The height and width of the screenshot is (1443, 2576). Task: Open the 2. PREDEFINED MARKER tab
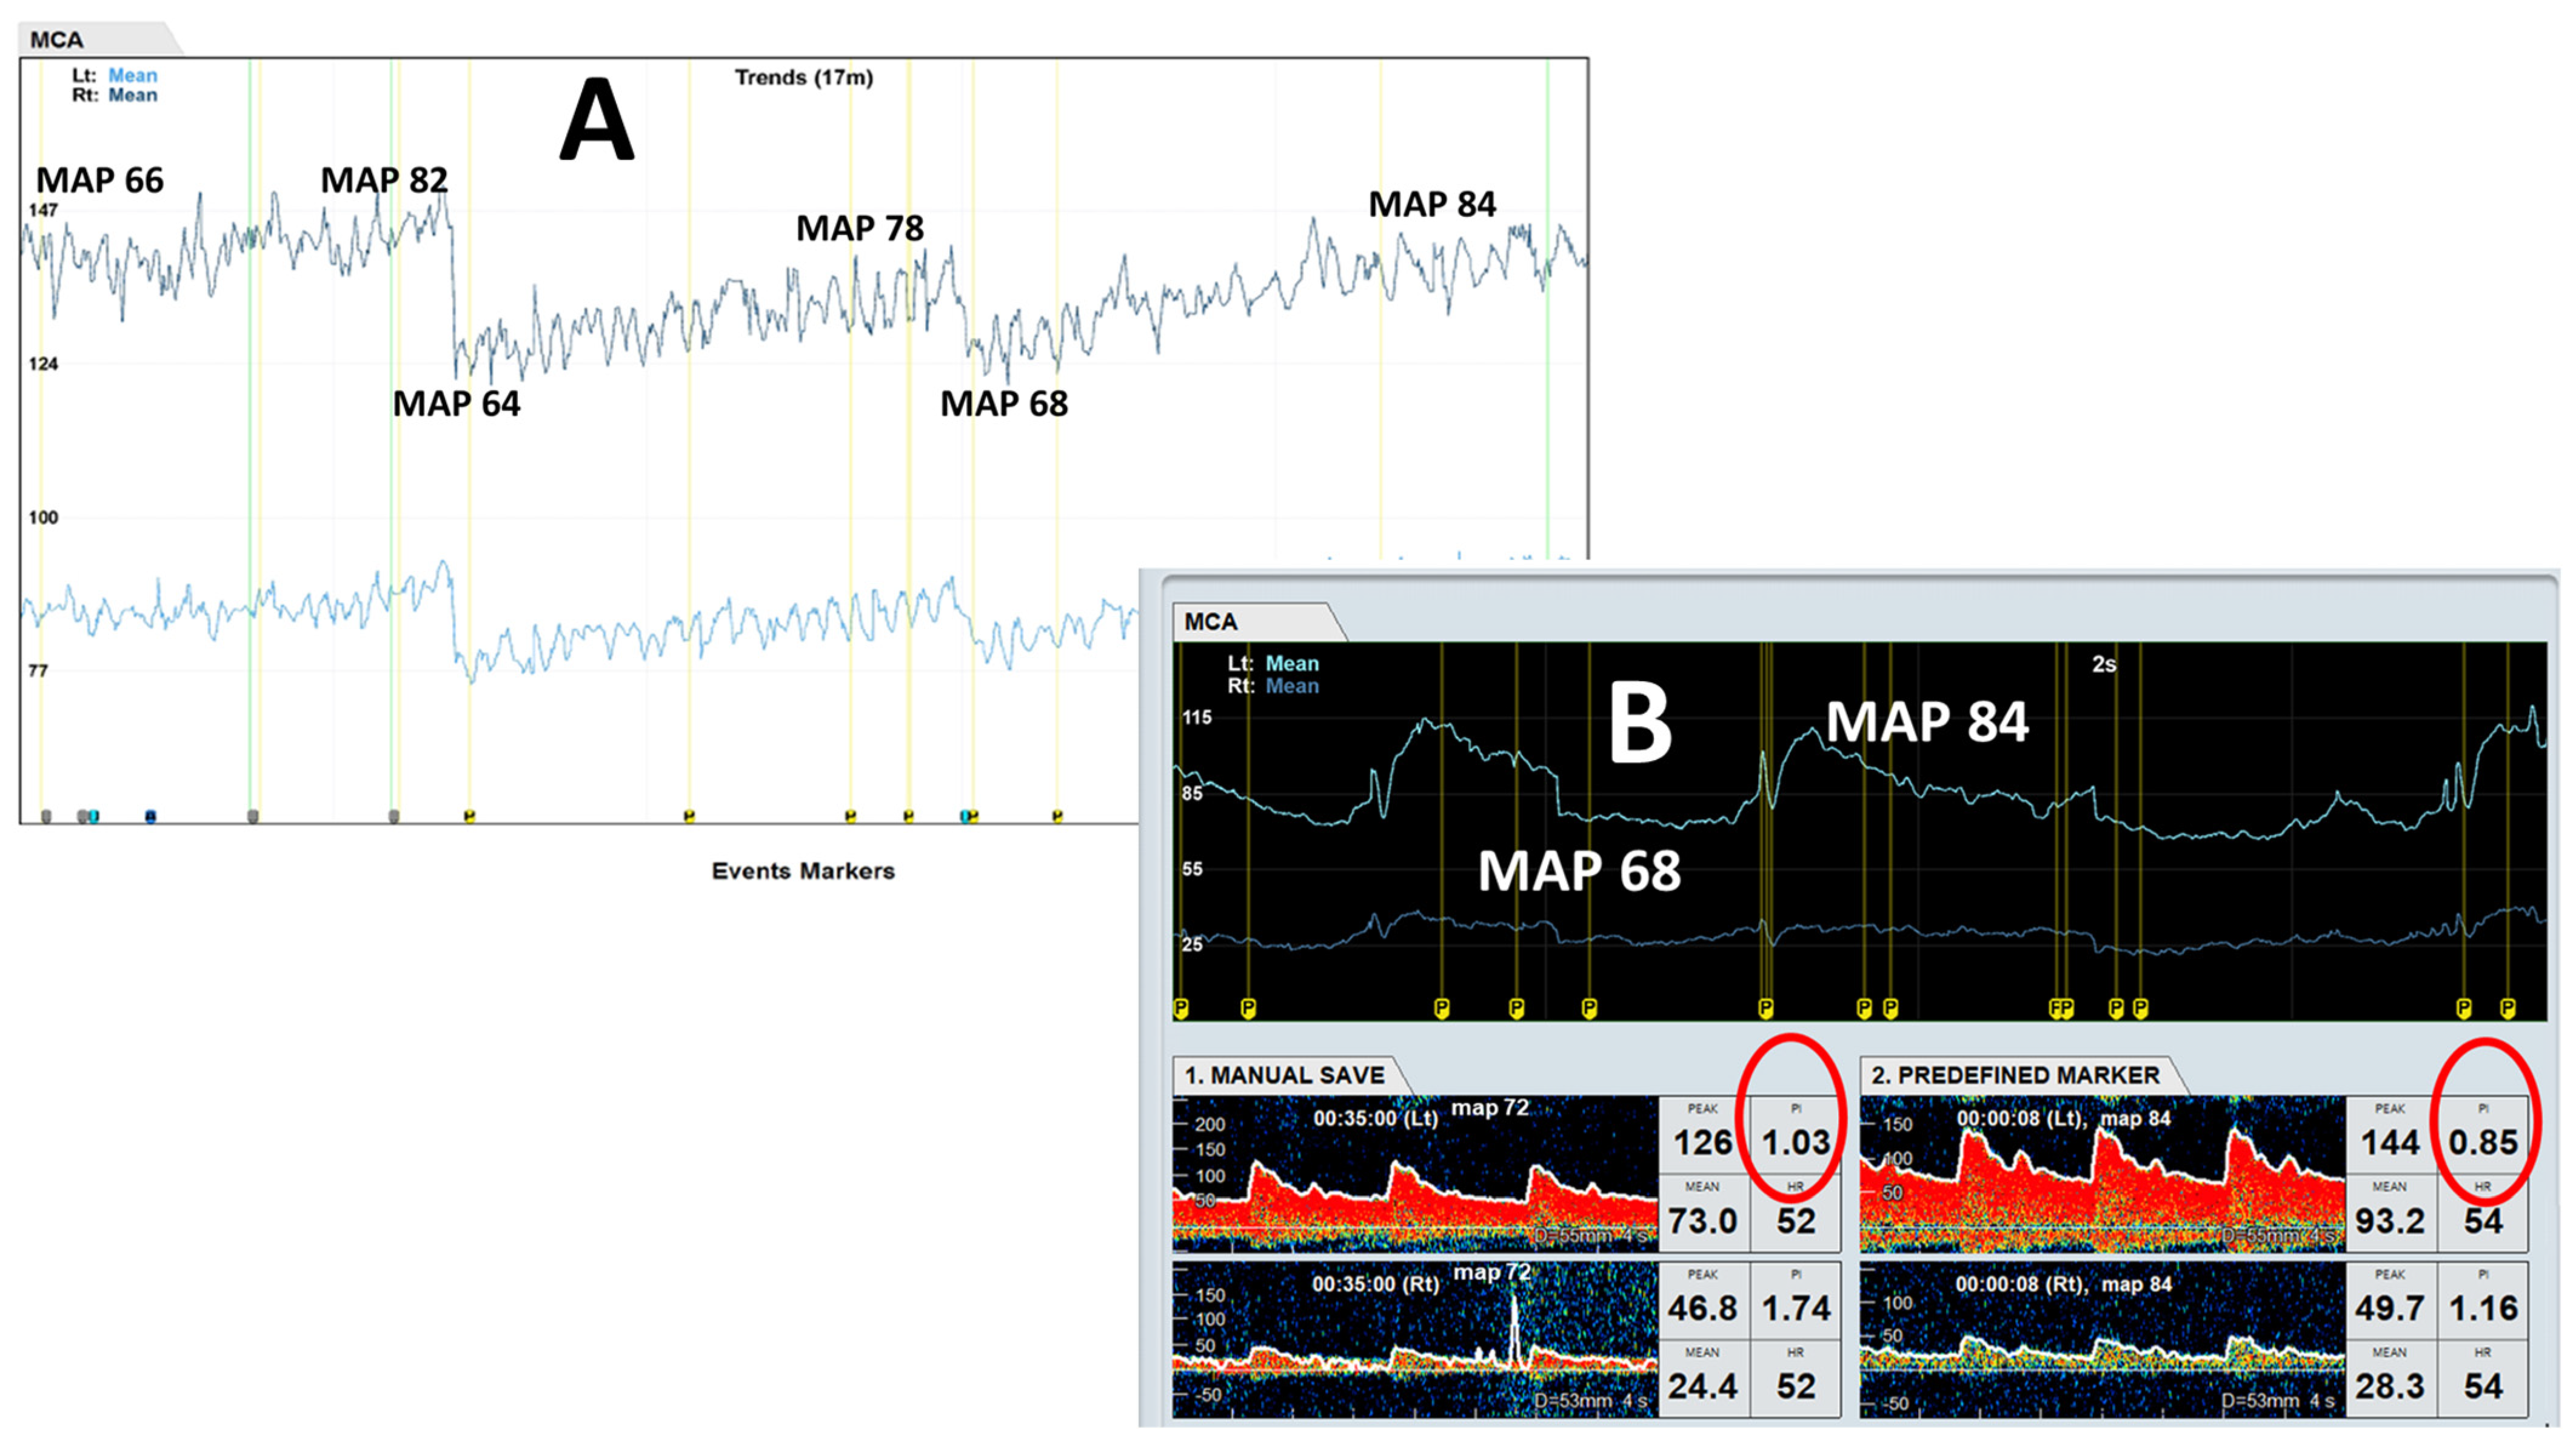point(2014,1075)
